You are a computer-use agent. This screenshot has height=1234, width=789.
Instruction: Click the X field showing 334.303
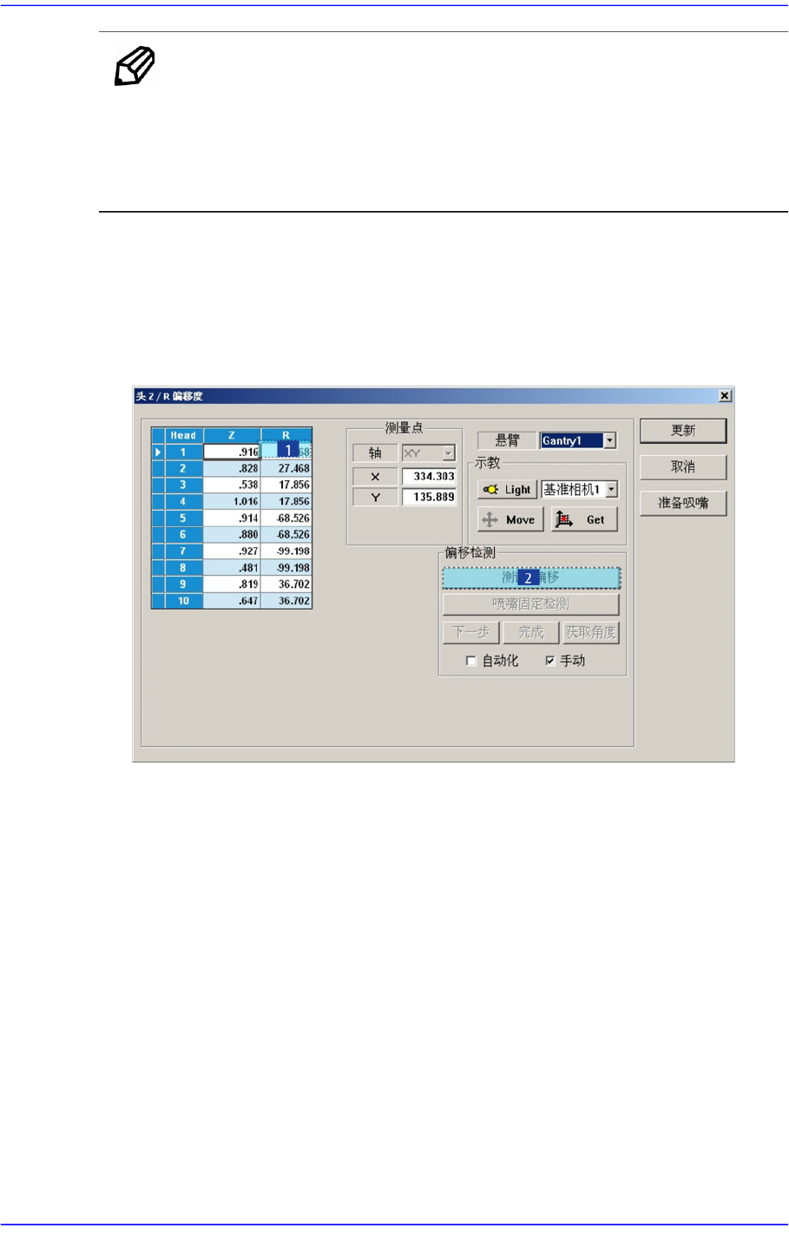[x=429, y=477]
